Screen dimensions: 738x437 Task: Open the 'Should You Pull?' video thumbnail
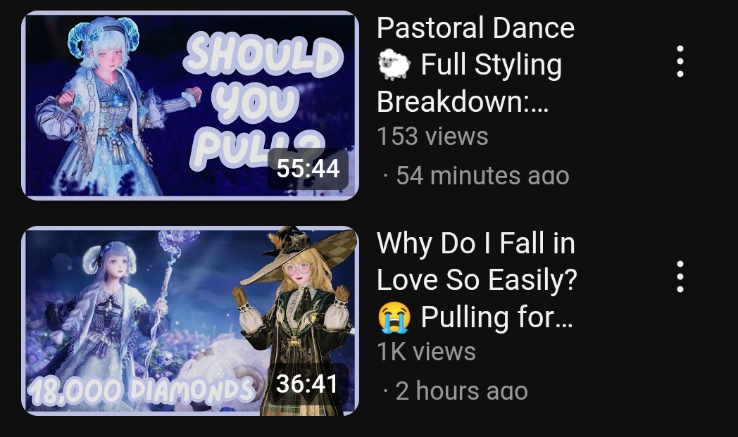click(190, 106)
